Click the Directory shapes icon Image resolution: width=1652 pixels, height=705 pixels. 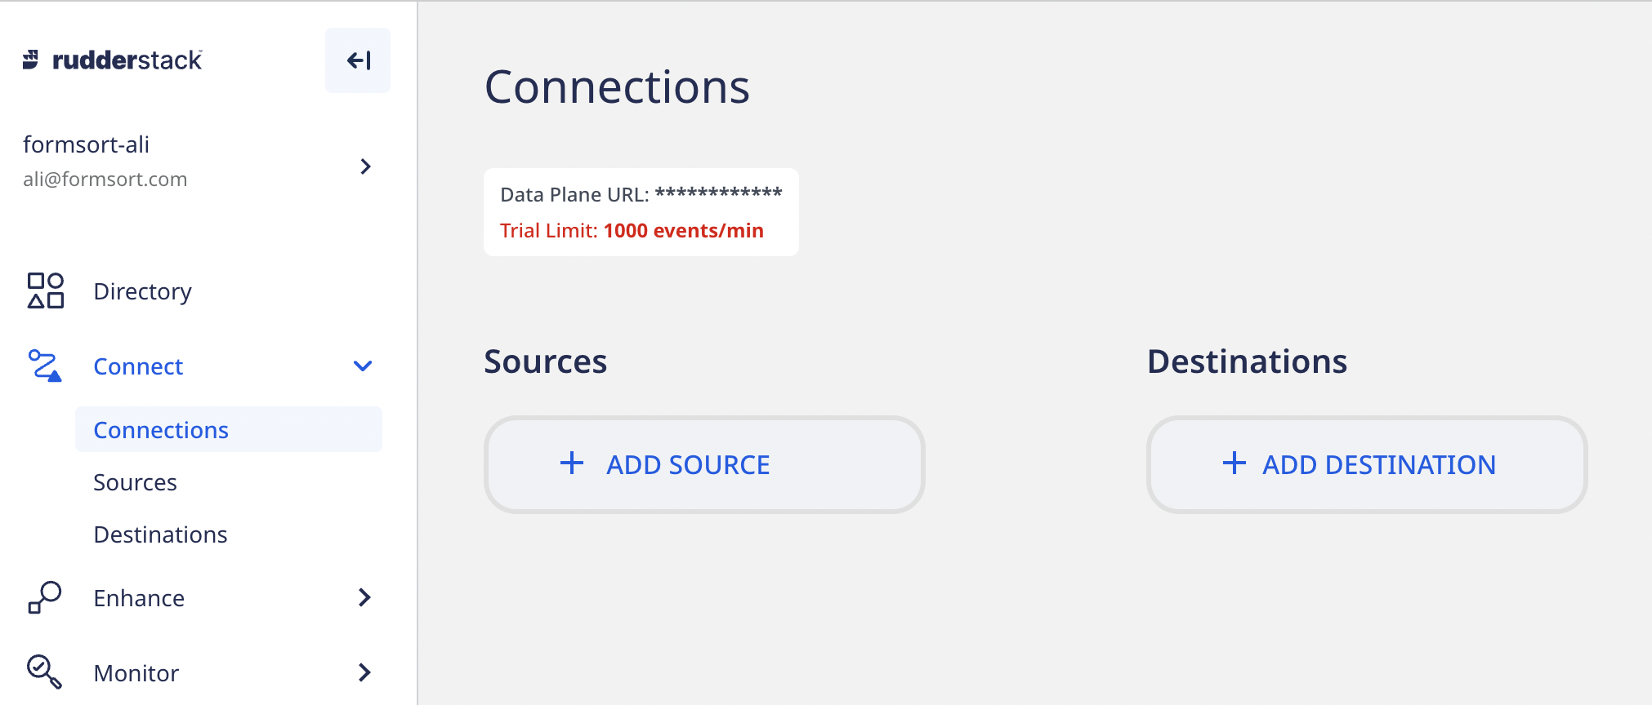[x=46, y=290]
